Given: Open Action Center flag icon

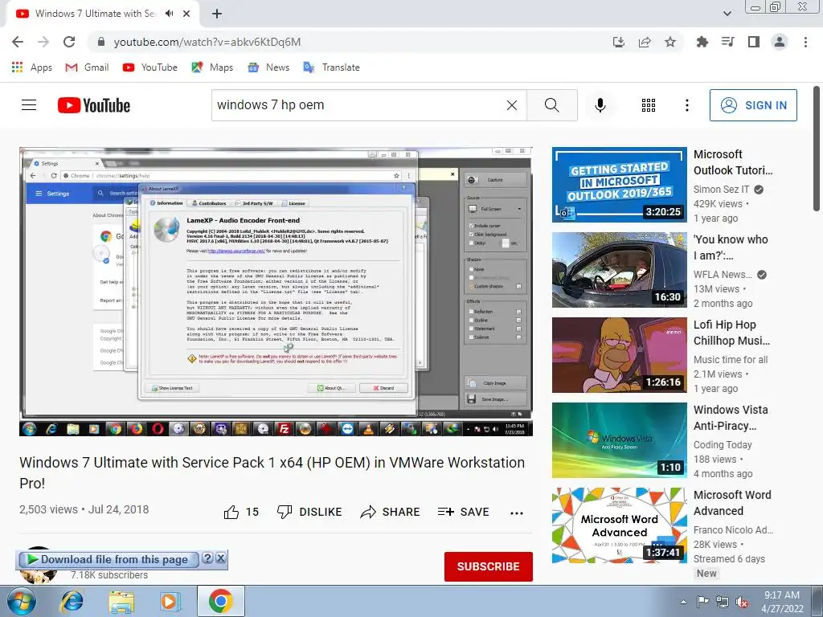Looking at the screenshot, I should coord(702,602).
